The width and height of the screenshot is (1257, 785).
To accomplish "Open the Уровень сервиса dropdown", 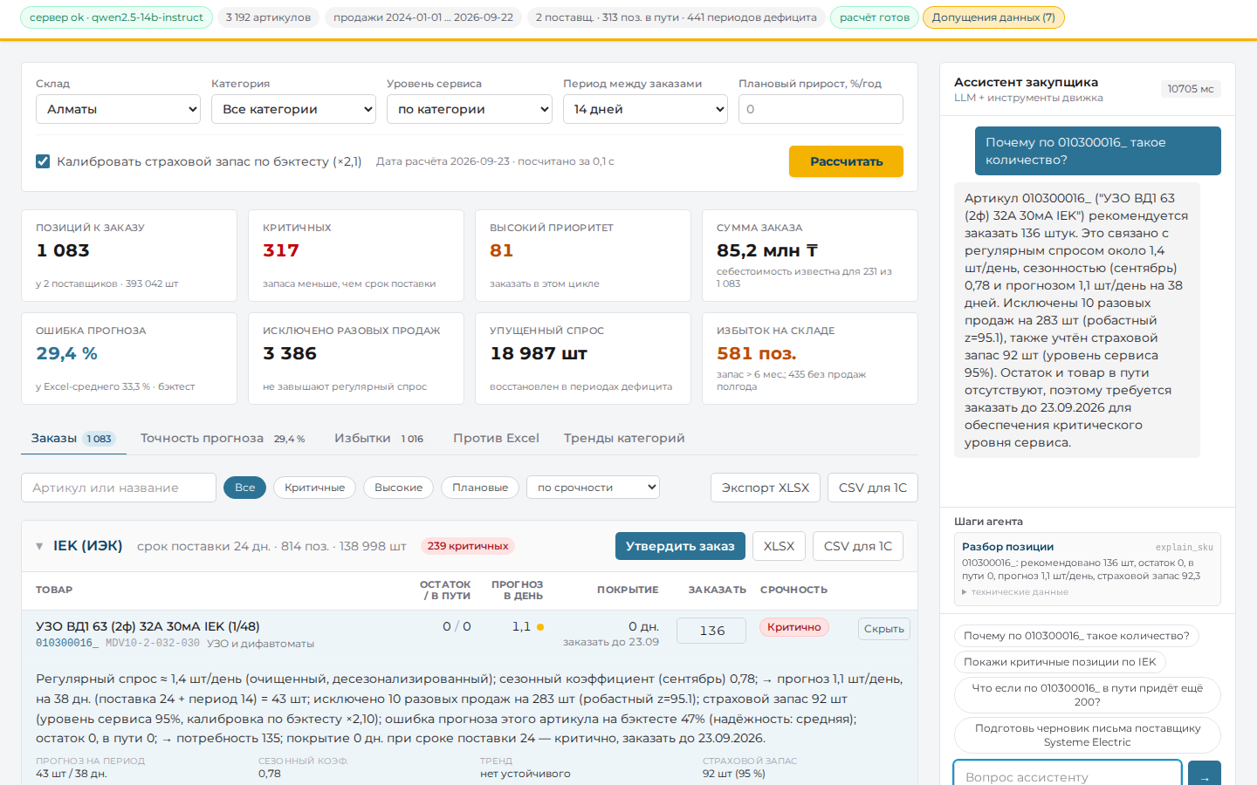I will click(470, 109).
